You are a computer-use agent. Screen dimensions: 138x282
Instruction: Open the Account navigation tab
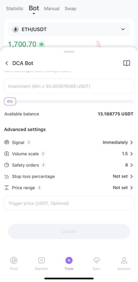(124, 264)
